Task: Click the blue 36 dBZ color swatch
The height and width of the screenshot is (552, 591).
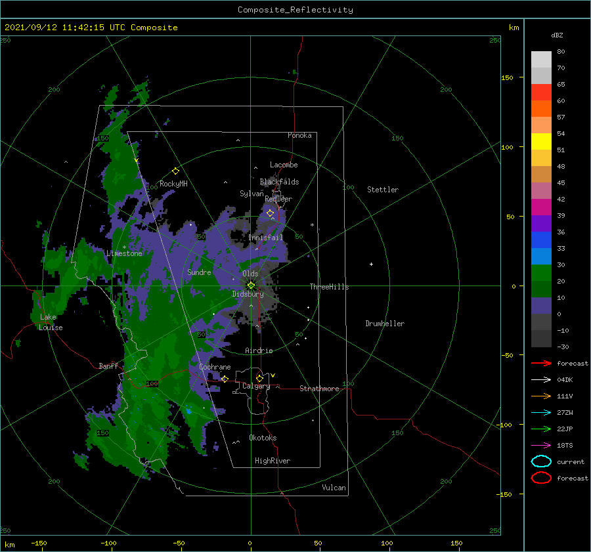Action: coord(541,240)
